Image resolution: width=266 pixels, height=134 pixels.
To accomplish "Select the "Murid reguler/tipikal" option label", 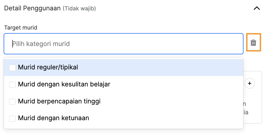I will tap(48, 67).
